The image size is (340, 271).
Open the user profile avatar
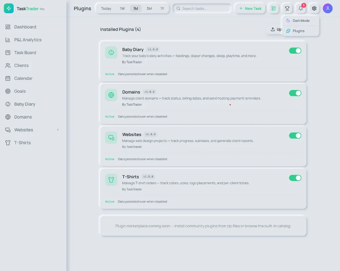click(x=328, y=8)
